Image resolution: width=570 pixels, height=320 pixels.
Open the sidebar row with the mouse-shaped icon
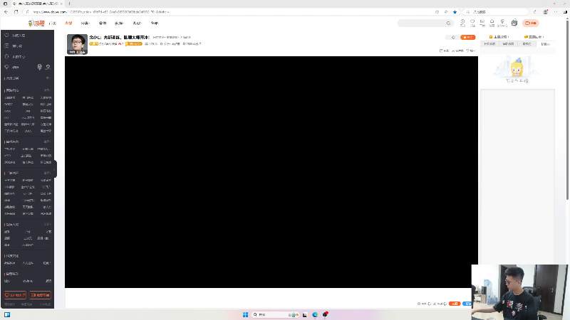pos(27,57)
